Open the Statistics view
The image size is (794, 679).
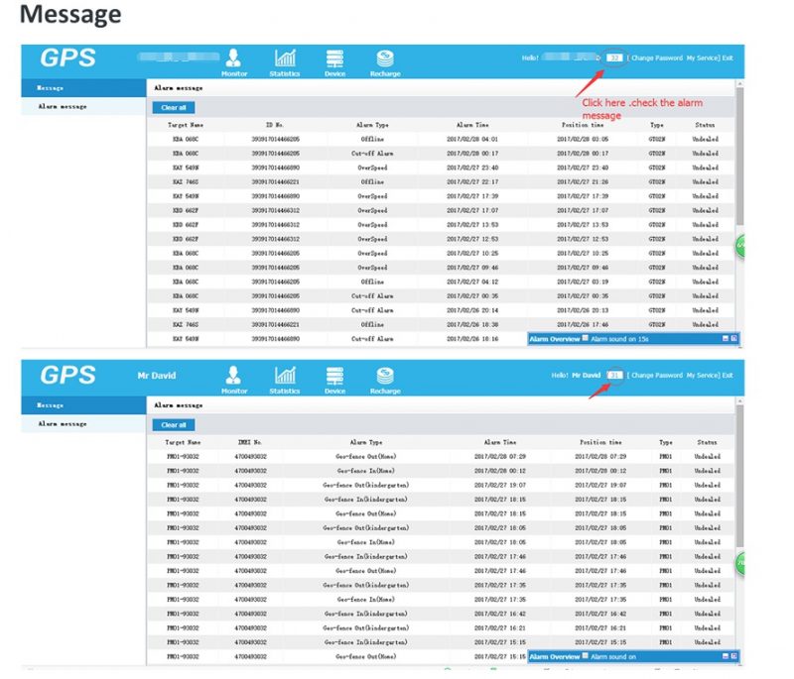pos(284,60)
